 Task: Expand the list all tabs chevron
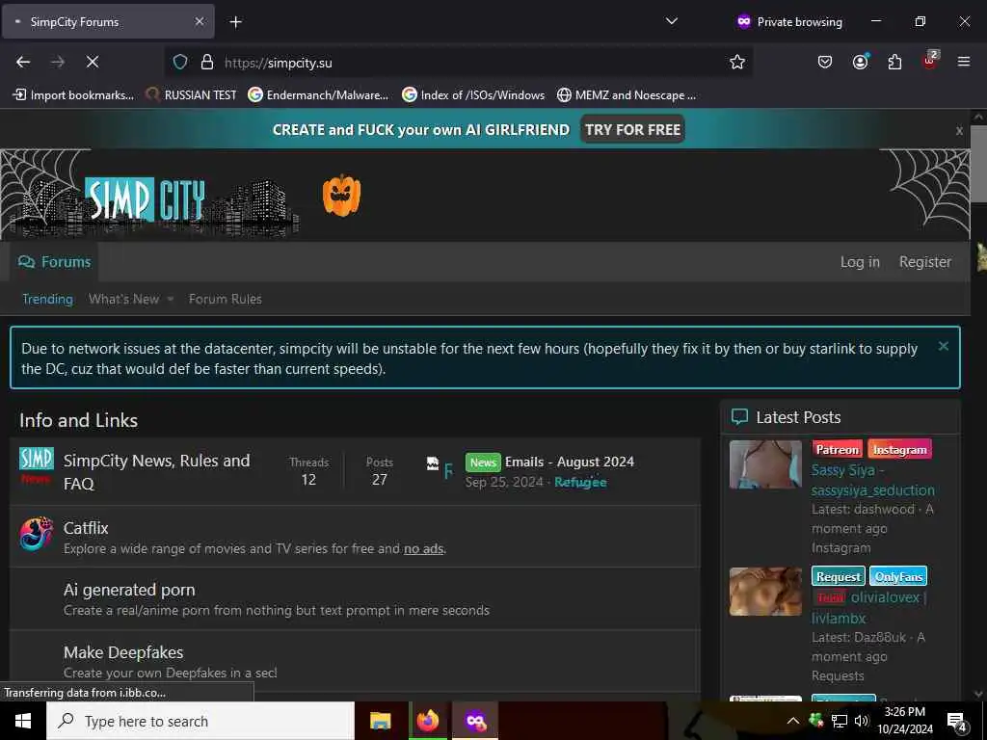click(x=672, y=21)
